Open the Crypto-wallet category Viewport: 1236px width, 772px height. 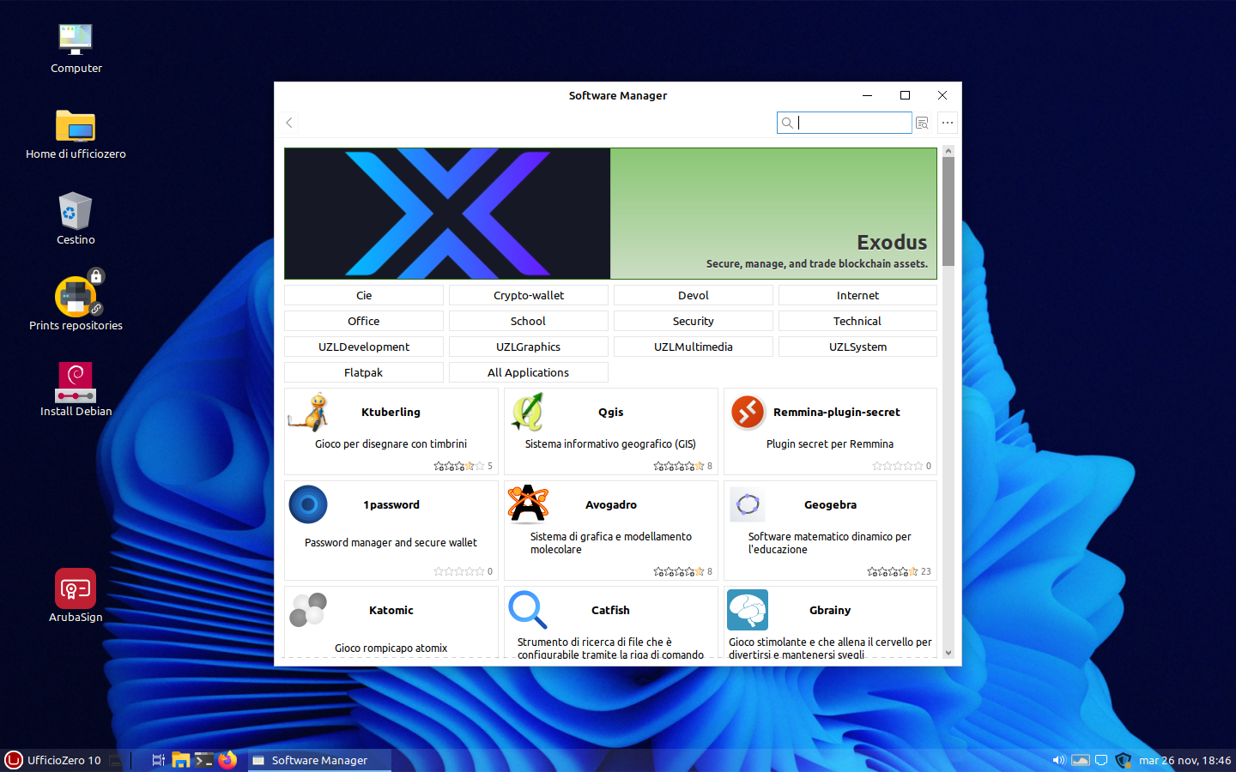pyautogui.click(x=529, y=295)
